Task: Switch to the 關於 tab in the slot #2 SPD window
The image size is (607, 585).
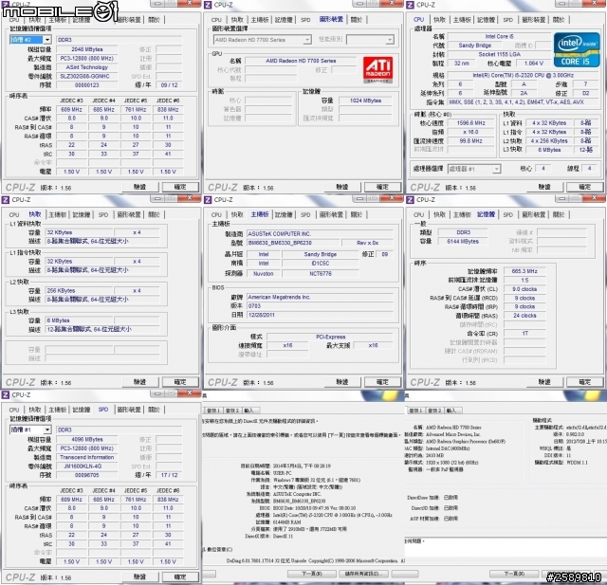Action: tap(154, 20)
